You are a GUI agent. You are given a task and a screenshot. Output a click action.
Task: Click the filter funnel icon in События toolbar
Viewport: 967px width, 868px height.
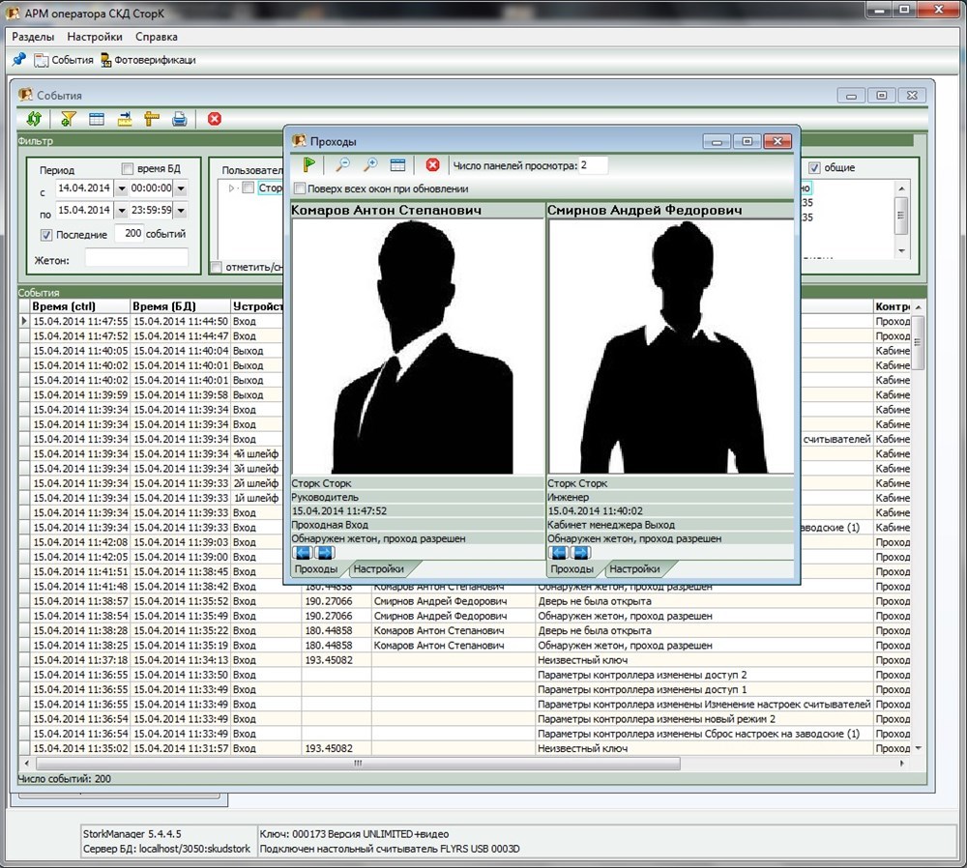point(68,119)
